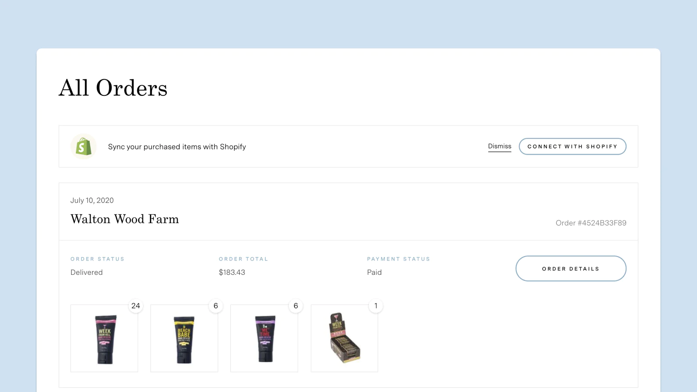Click the order number #4524B33F89
The image size is (697, 392).
pyautogui.click(x=591, y=223)
